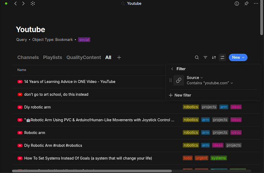
Task: Click projects tag on Robotic arm row
Action: tap(220, 133)
